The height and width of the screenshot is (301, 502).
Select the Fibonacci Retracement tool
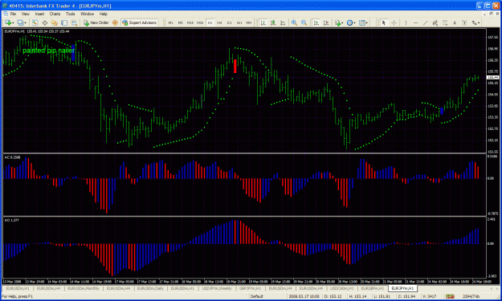pyautogui.click(x=445, y=22)
